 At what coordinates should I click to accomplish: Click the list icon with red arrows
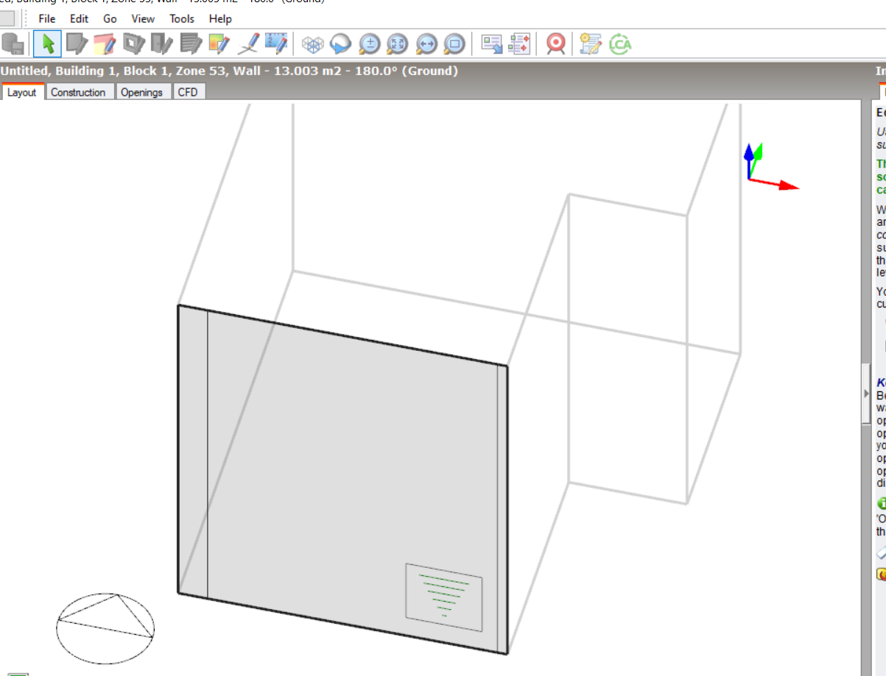point(520,44)
